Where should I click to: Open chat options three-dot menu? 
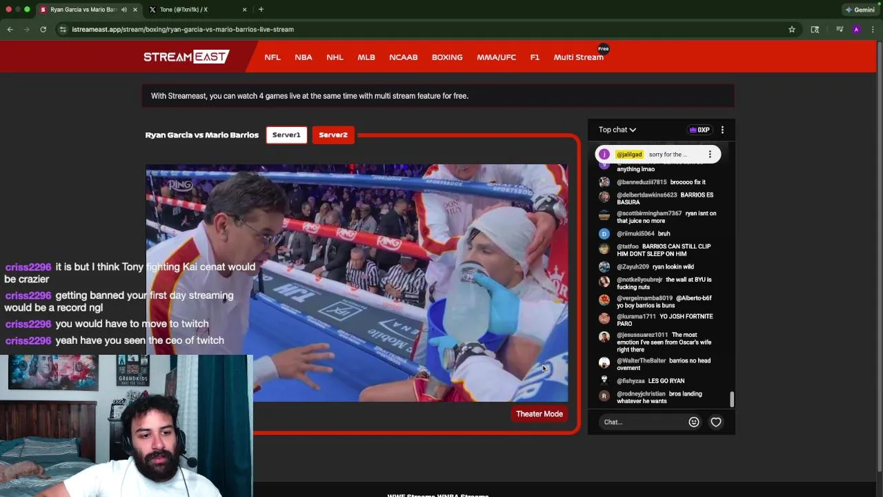(x=722, y=130)
